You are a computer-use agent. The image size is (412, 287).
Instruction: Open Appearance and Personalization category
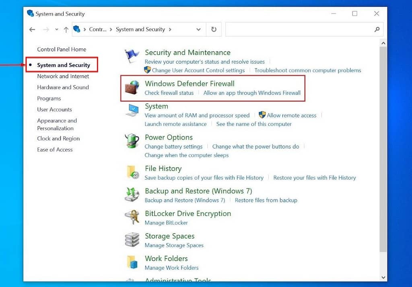57,124
